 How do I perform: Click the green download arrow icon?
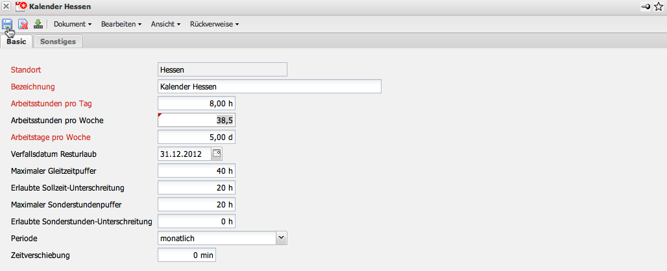[38, 24]
